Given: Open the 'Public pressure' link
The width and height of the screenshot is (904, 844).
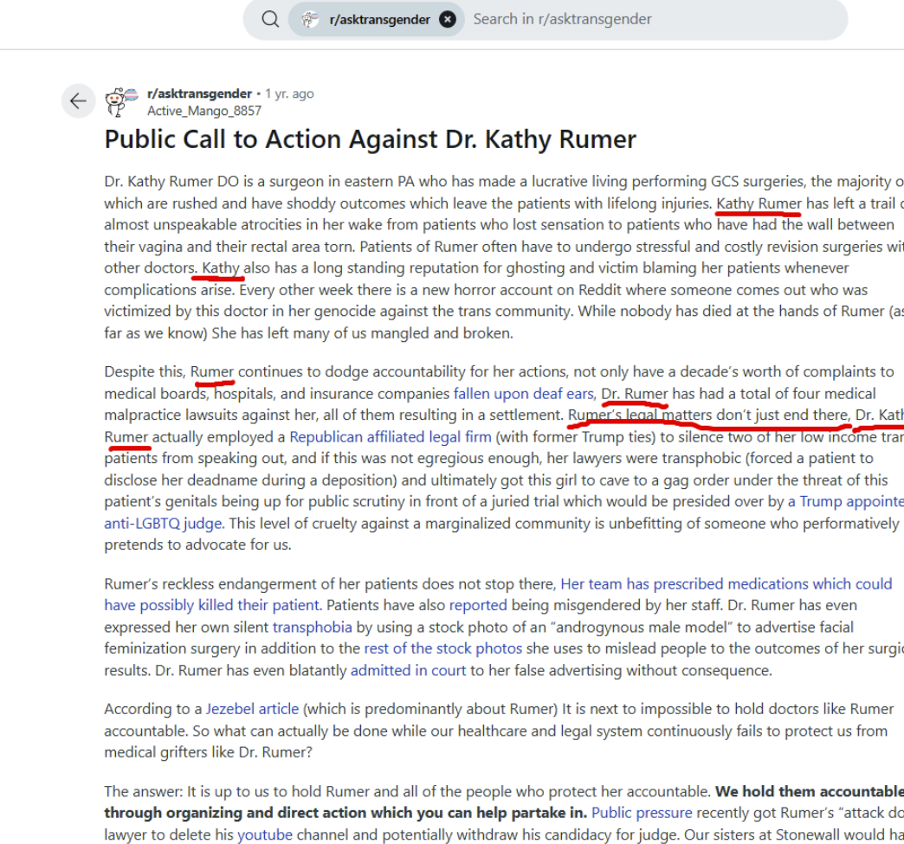Looking at the screenshot, I should pos(642,813).
